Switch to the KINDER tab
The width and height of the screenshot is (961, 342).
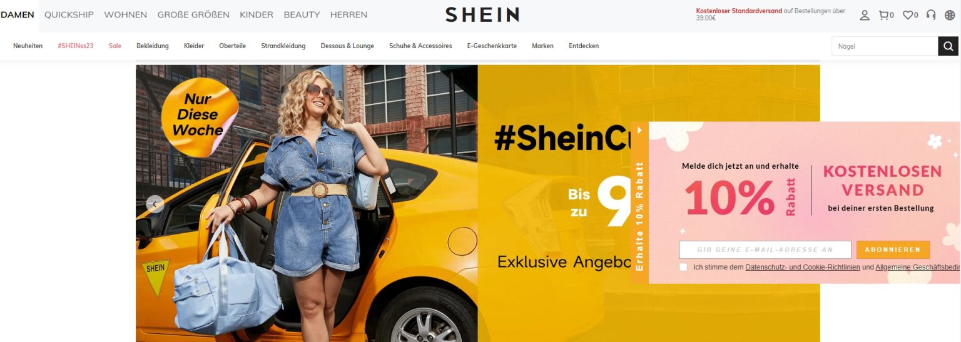[x=257, y=14]
